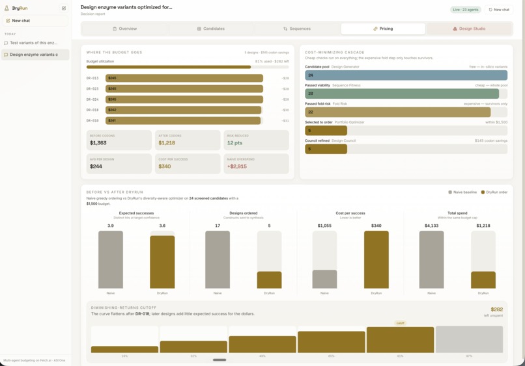Click the horizontal scrollbar handle at bottom
Image resolution: width=525 pixels, height=366 pixels.
click(x=220, y=360)
